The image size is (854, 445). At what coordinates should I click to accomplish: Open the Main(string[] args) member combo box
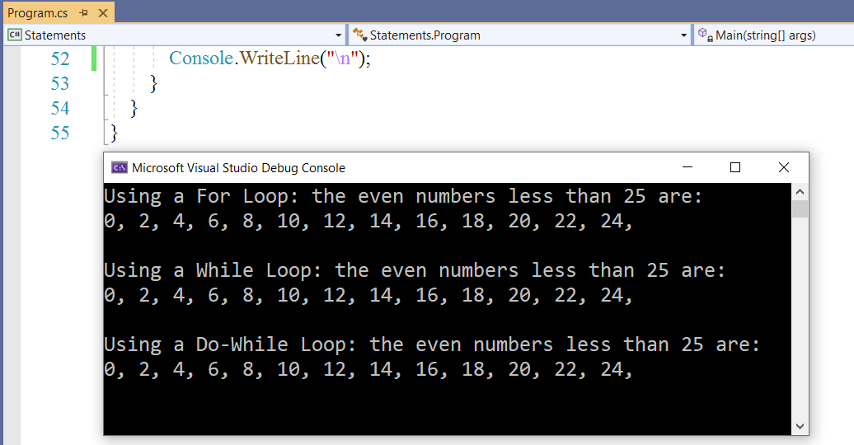point(771,35)
